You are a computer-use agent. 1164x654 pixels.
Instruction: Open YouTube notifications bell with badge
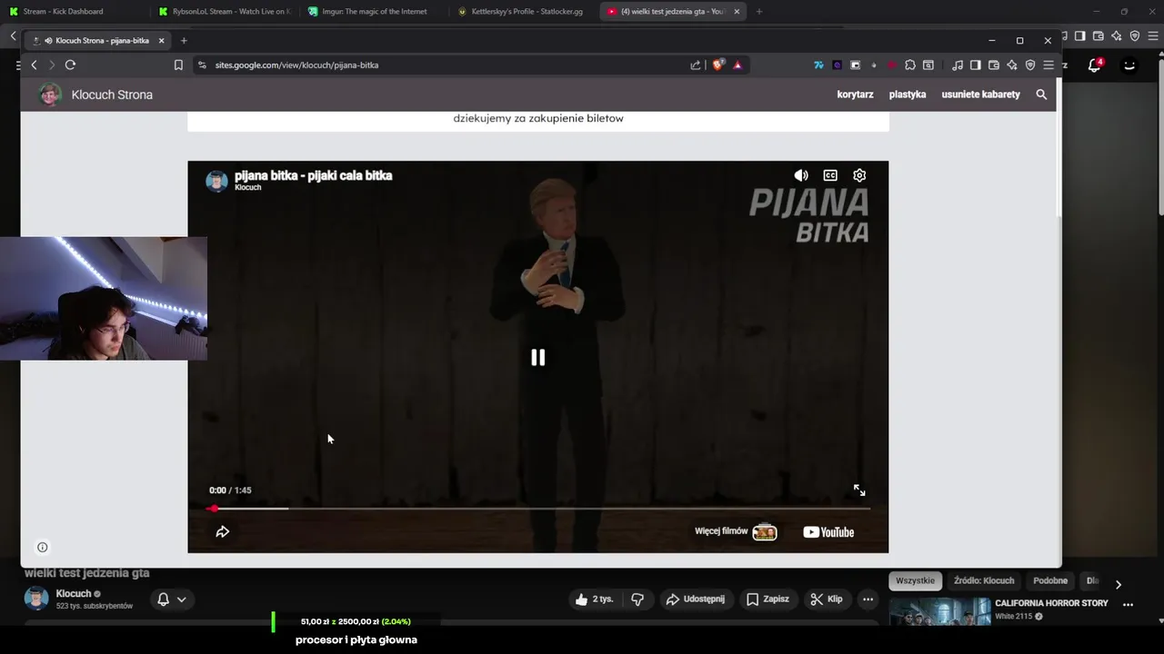pos(1095,65)
